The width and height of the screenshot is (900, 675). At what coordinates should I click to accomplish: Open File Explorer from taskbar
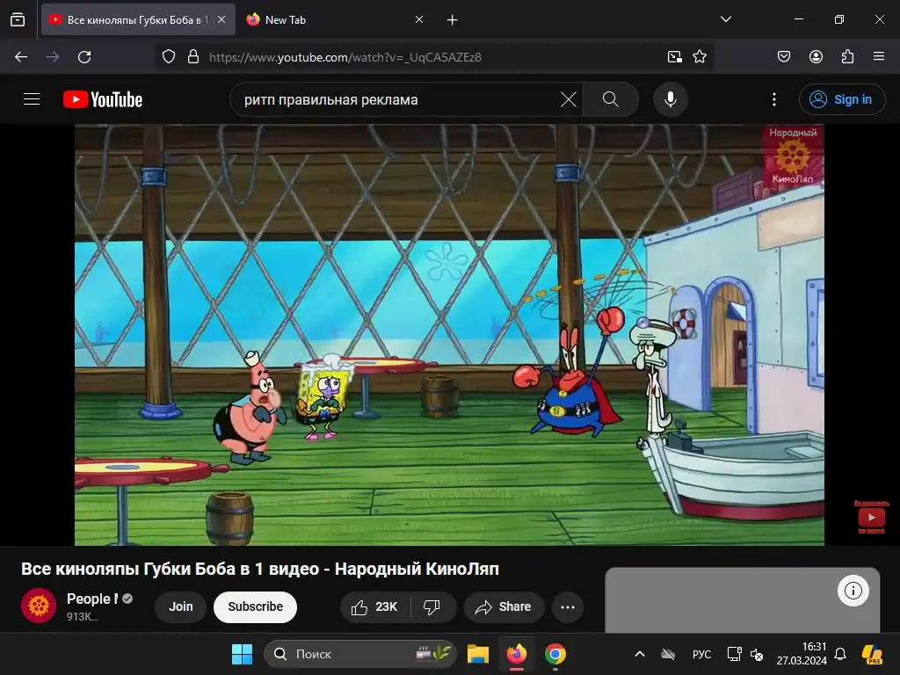477,654
